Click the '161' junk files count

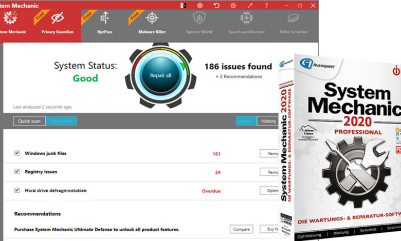(x=216, y=154)
